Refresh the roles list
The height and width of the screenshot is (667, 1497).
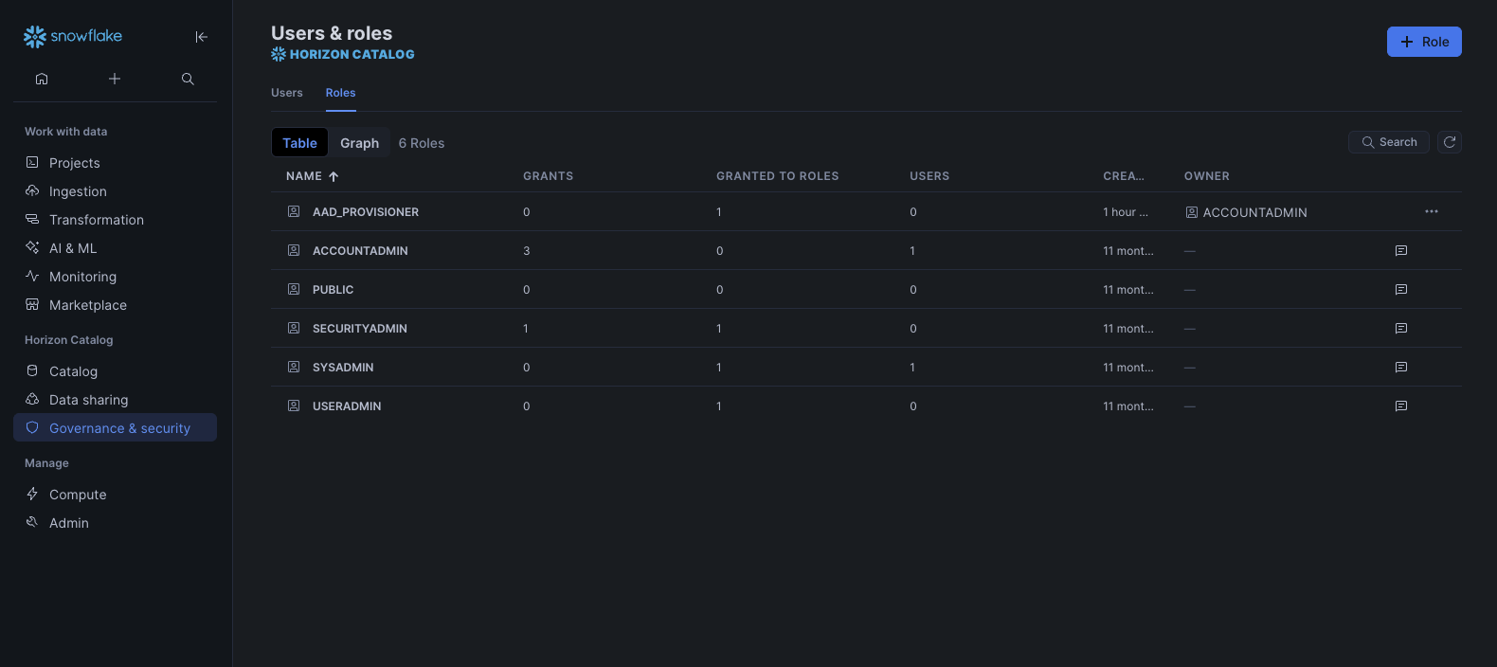pyautogui.click(x=1449, y=142)
